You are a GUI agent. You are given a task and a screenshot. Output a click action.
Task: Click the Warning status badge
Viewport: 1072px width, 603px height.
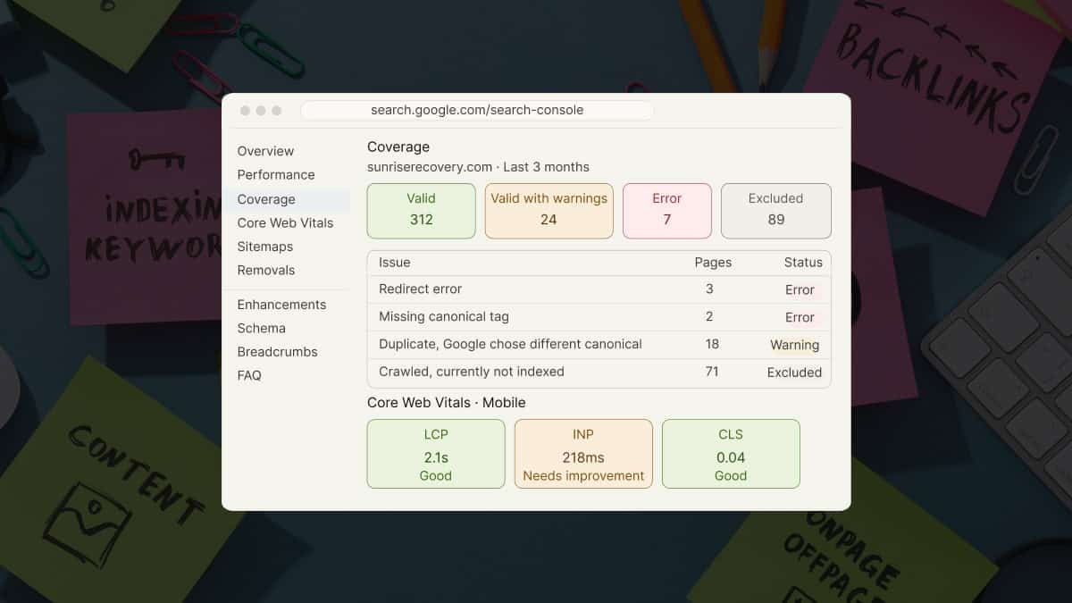click(794, 345)
